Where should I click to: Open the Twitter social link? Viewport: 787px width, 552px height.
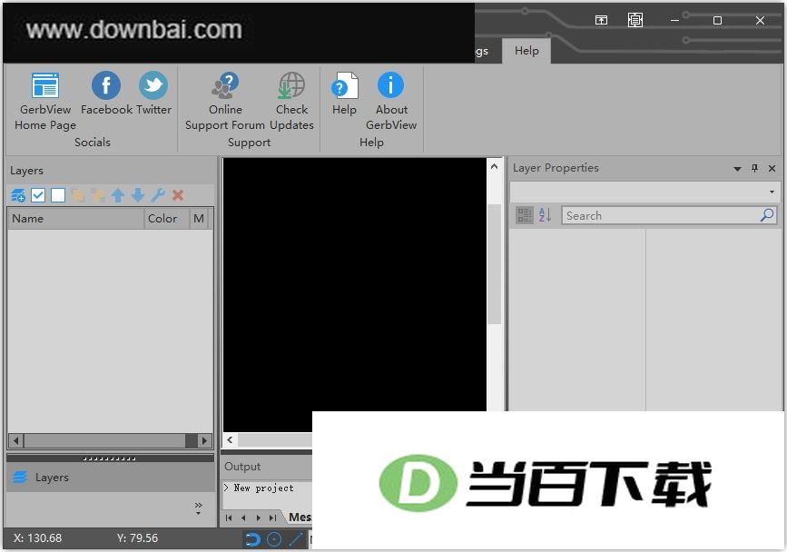(x=153, y=94)
